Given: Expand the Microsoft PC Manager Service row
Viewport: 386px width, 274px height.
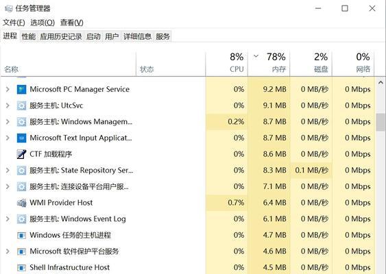Looking at the screenshot, I should point(8,89).
